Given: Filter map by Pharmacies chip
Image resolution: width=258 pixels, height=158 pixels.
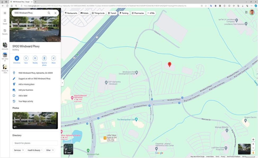Looking at the screenshot, I should 138,13.
